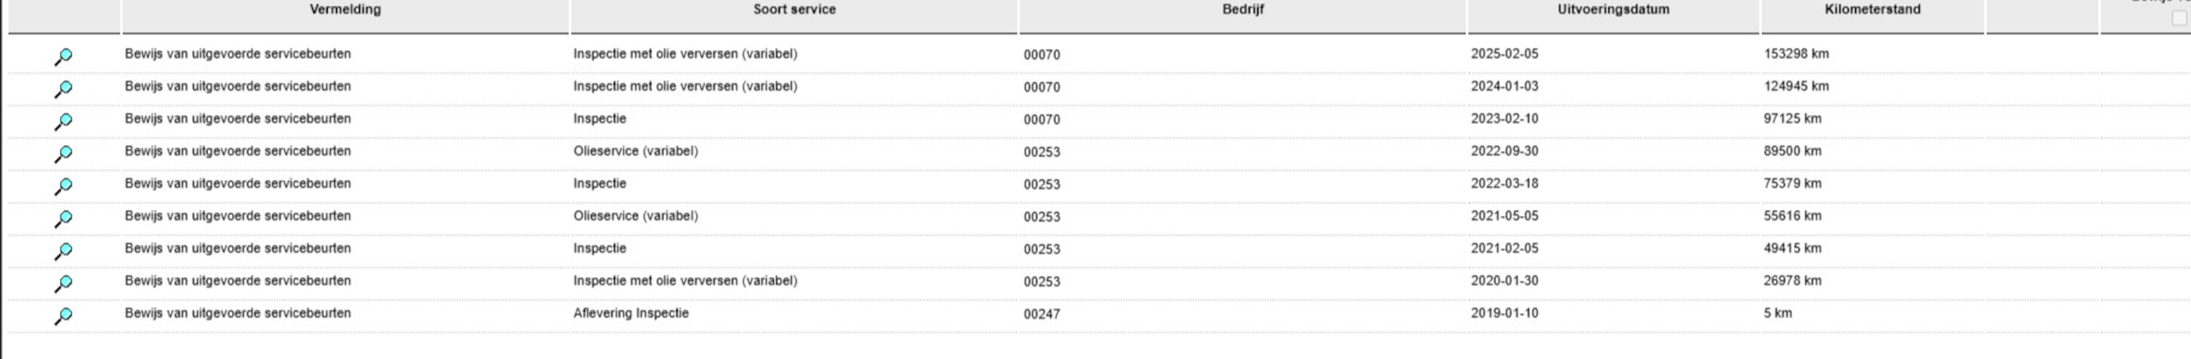Viewport: 2191px width, 359px height.
Task: Sort by the Vermelding column header
Action: (x=345, y=9)
